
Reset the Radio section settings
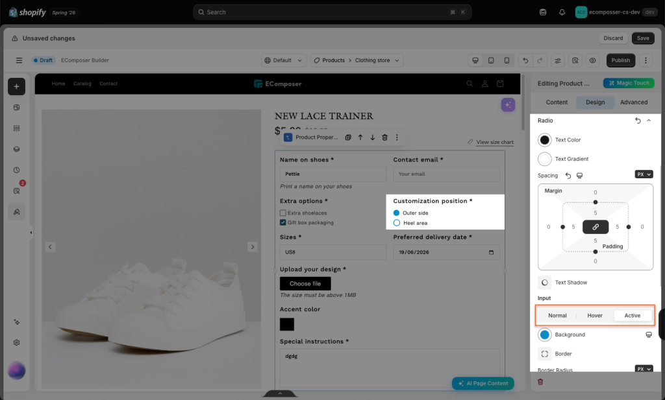pyautogui.click(x=638, y=121)
